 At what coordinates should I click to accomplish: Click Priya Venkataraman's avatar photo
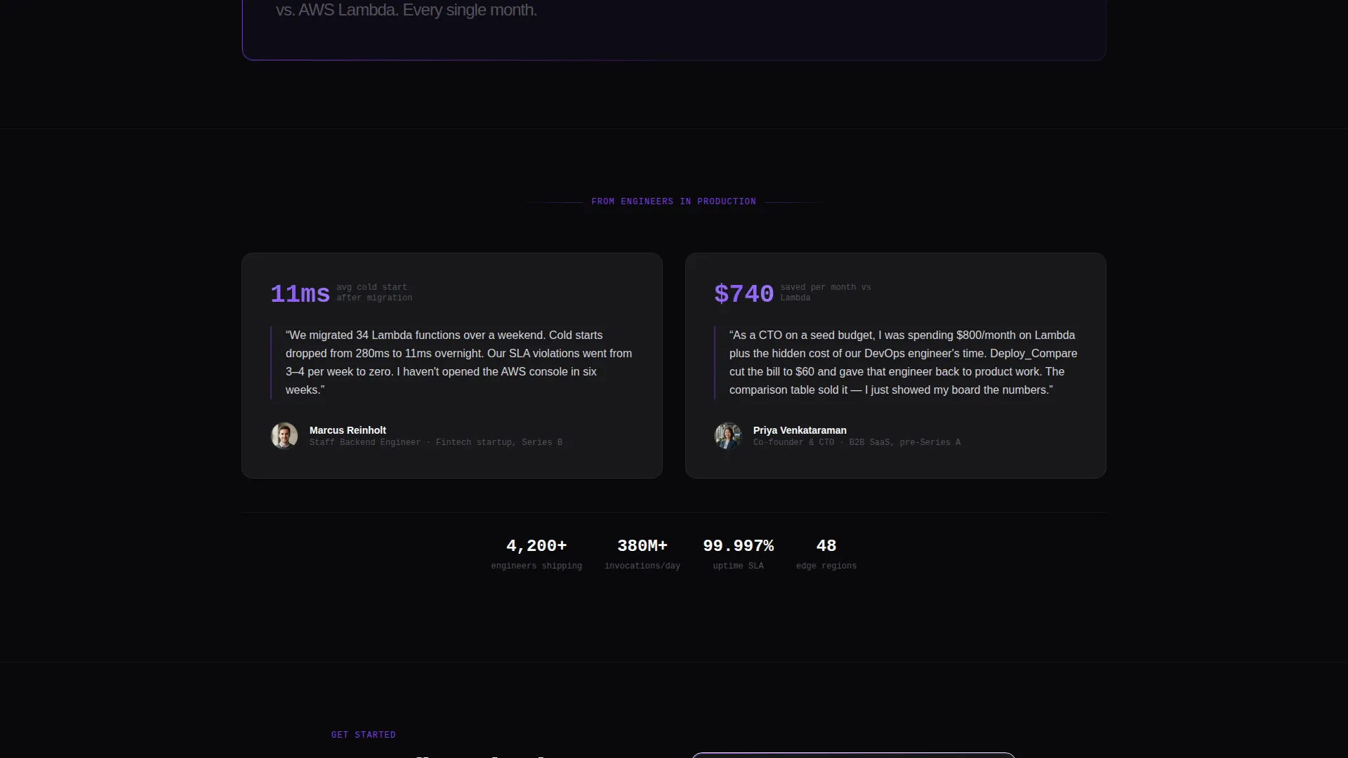click(728, 436)
